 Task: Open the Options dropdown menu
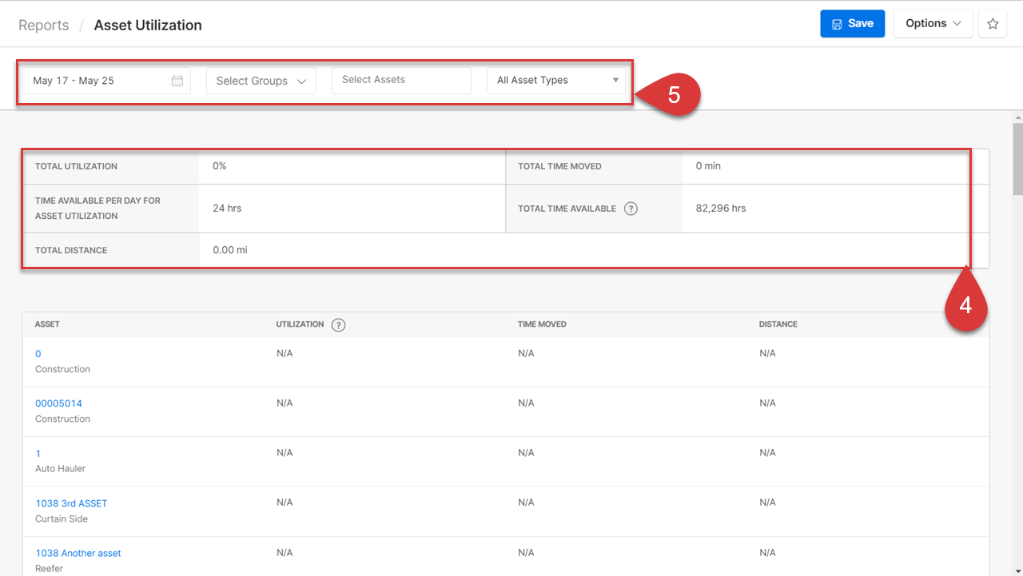coord(933,24)
